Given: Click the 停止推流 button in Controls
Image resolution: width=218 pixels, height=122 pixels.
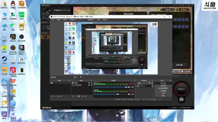Looking at the screenshot, I should [x=163, y=83].
